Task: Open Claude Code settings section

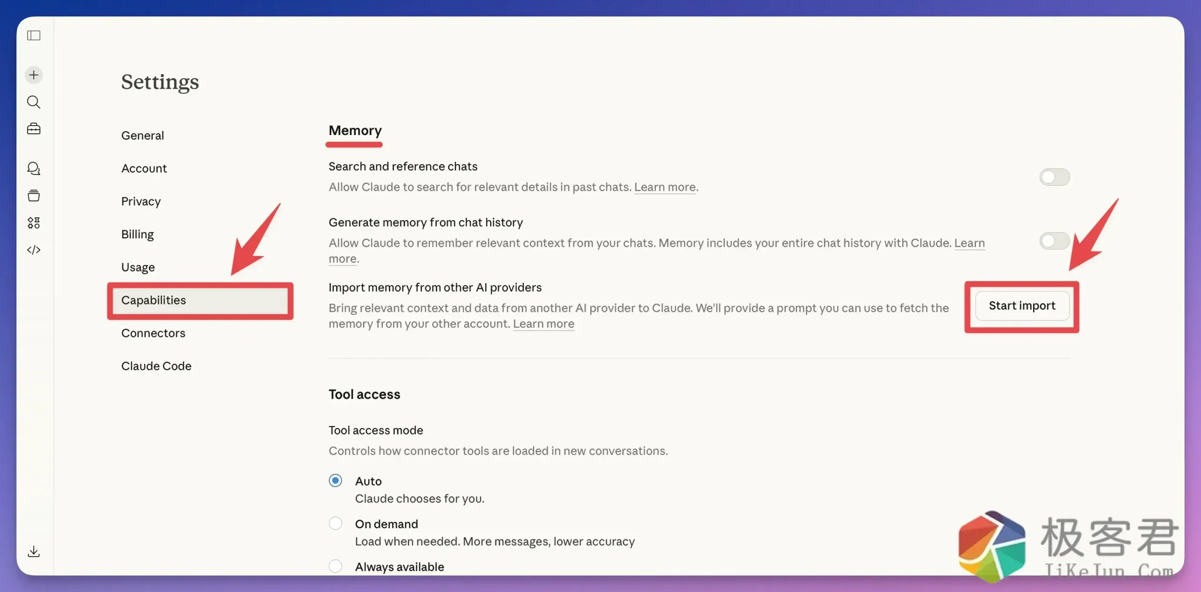Action: point(156,366)
